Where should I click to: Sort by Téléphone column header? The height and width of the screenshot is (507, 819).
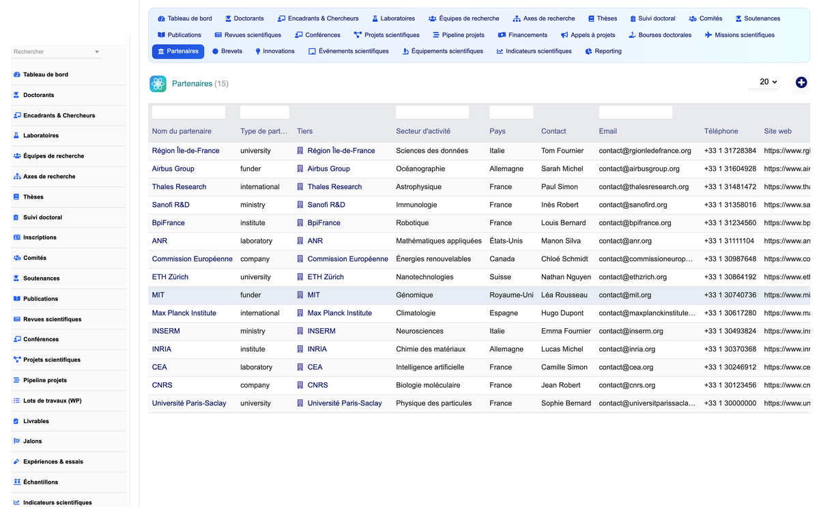coord(721,131)
